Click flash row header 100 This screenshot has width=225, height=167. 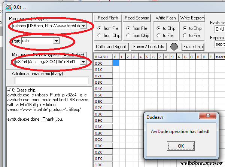pyautogui.click(x=103, y=164)
